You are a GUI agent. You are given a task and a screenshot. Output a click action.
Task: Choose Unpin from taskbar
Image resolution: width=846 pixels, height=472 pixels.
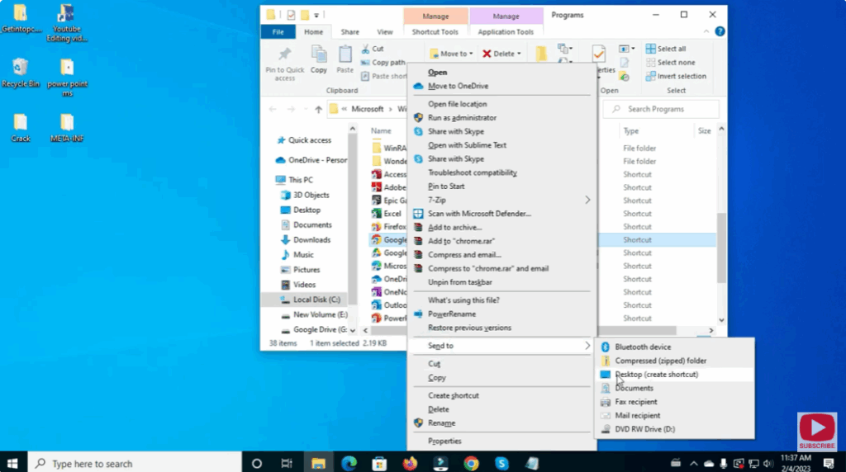pos(460,282)
